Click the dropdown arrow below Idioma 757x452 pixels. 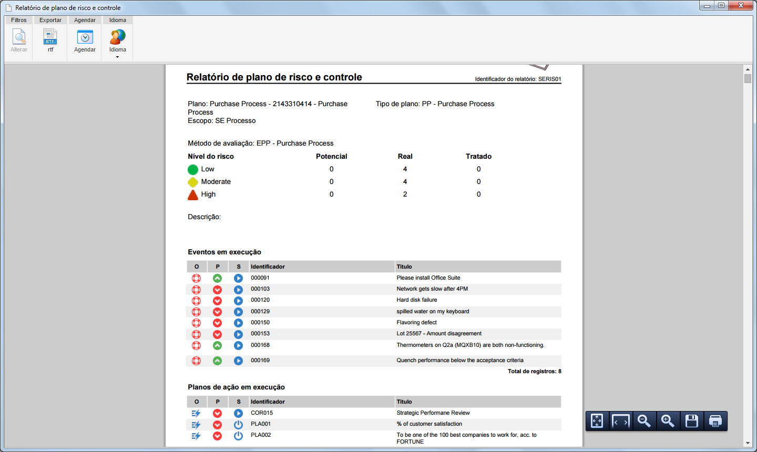[x=118, y=57]
